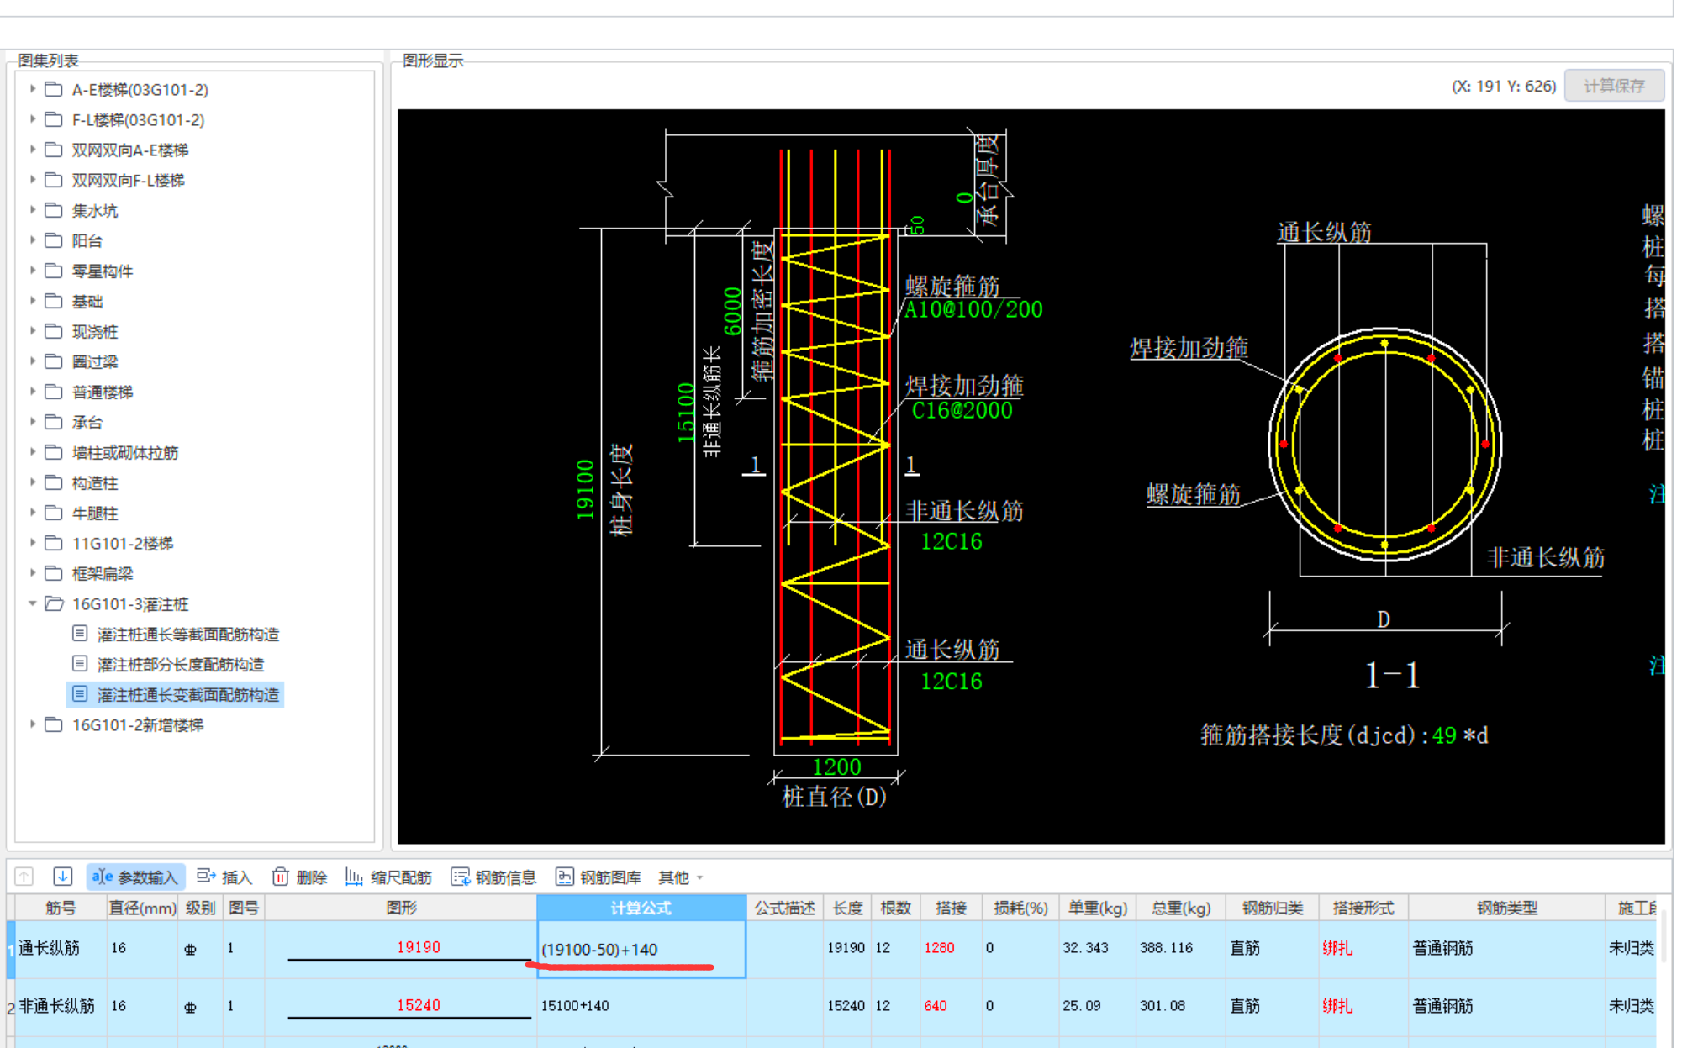Click the 公式描述 column header

click(x=784, y=908)
